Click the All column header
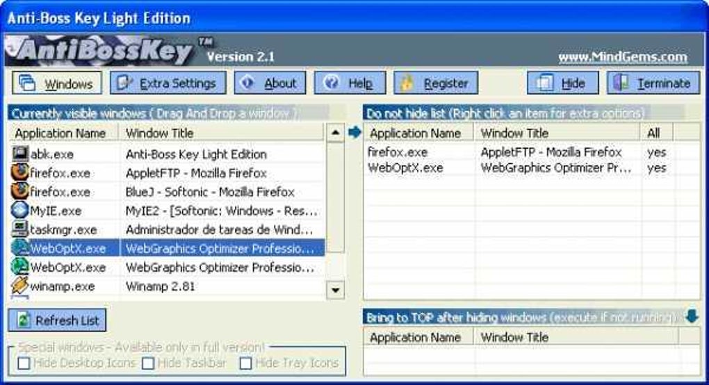Image resolution: width=709 pixels, height=385 pixels. (x=657, y=133)
